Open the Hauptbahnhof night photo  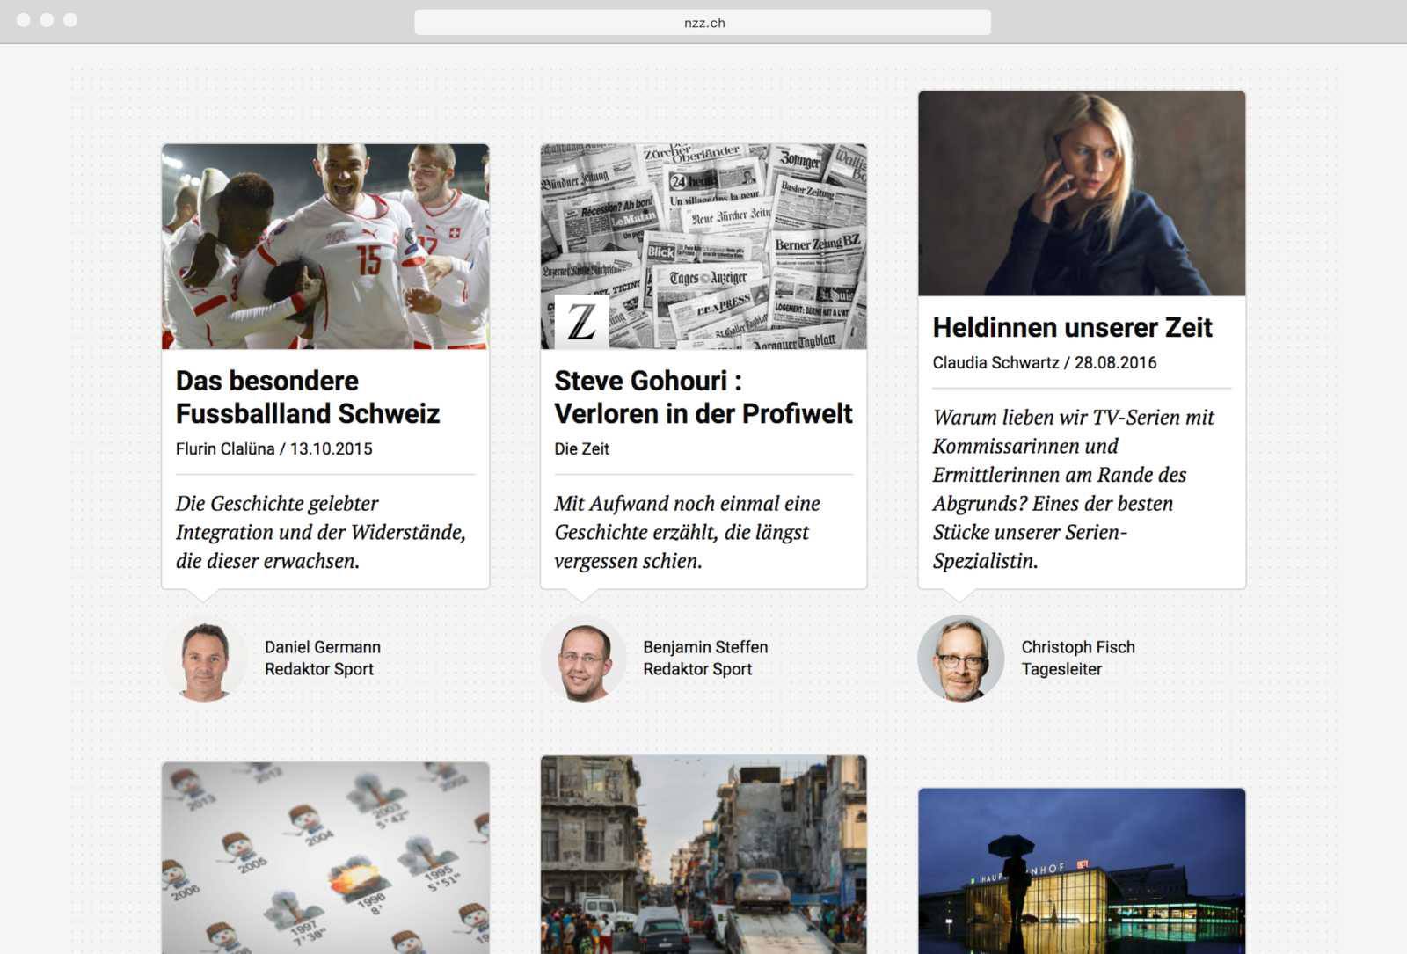(x=1082, y=870)
